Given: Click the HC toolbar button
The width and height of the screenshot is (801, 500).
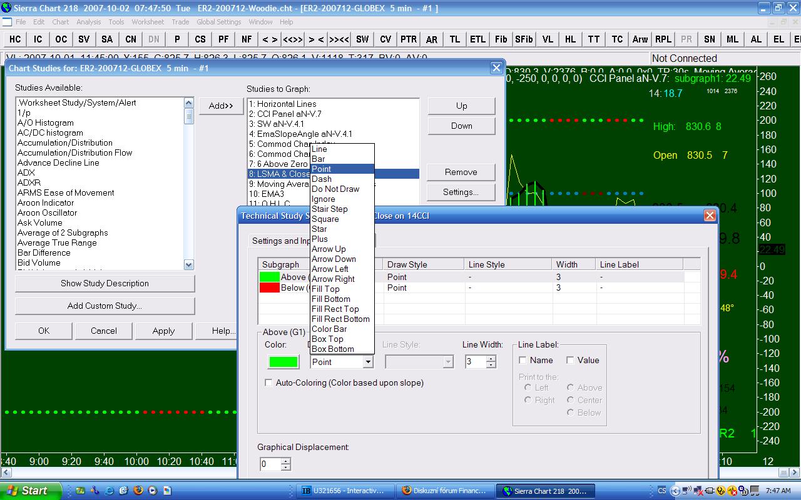Looking at the screenshot, I should tap(15, 39).
